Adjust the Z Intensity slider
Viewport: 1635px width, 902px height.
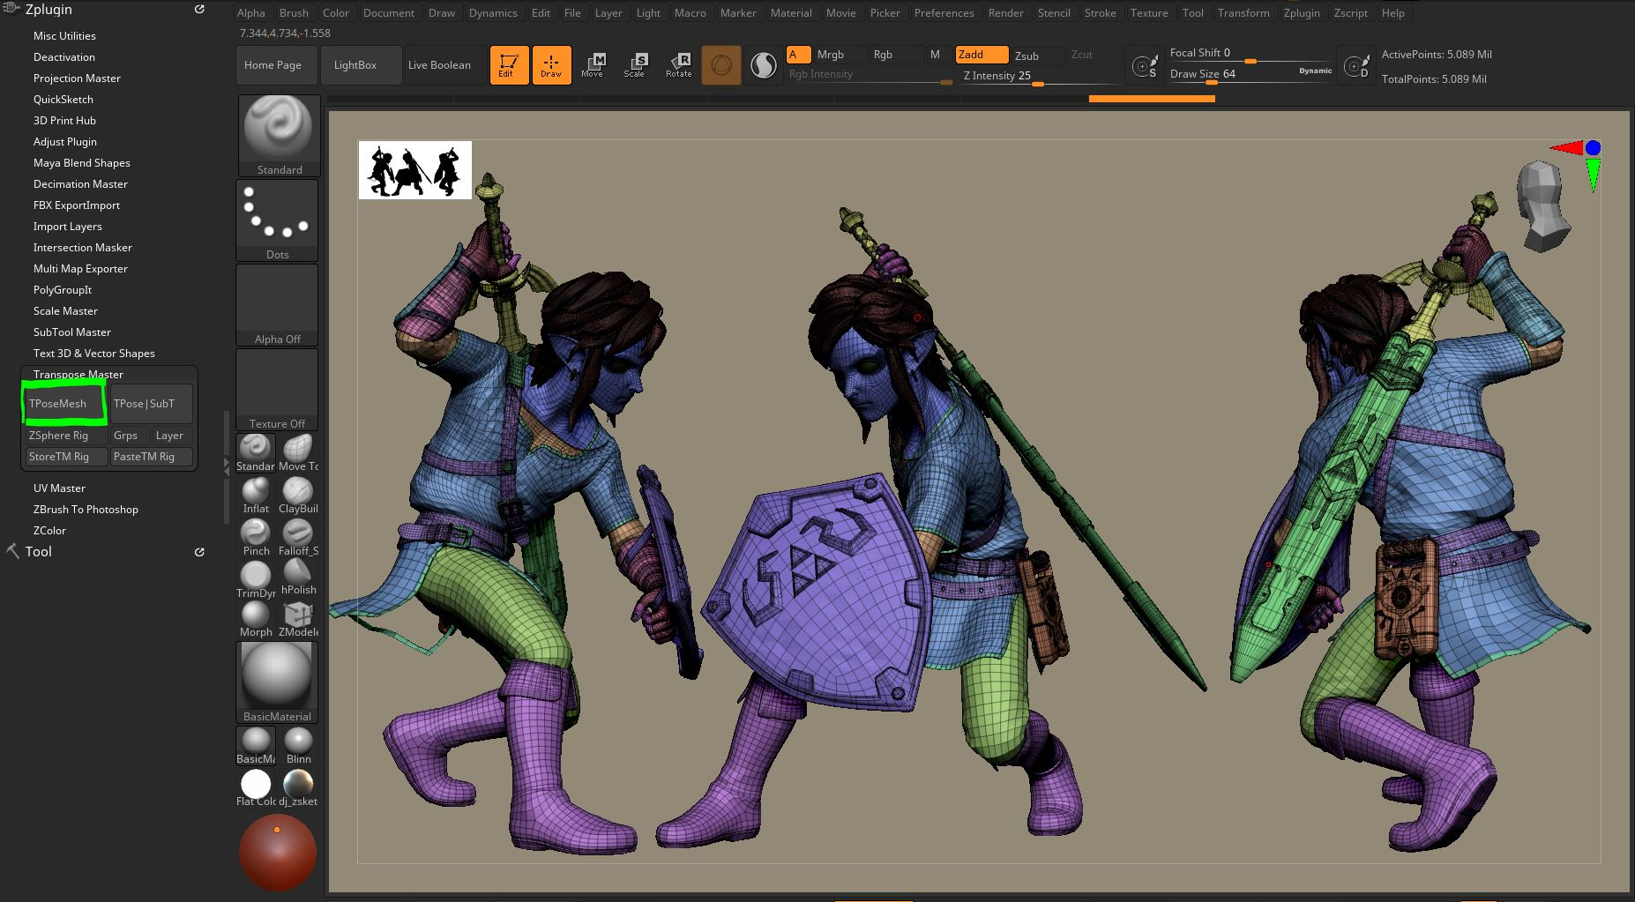(x=1041, y=77)
